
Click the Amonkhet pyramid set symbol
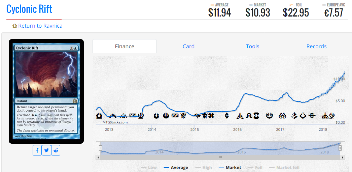click(x=294, y=116)
